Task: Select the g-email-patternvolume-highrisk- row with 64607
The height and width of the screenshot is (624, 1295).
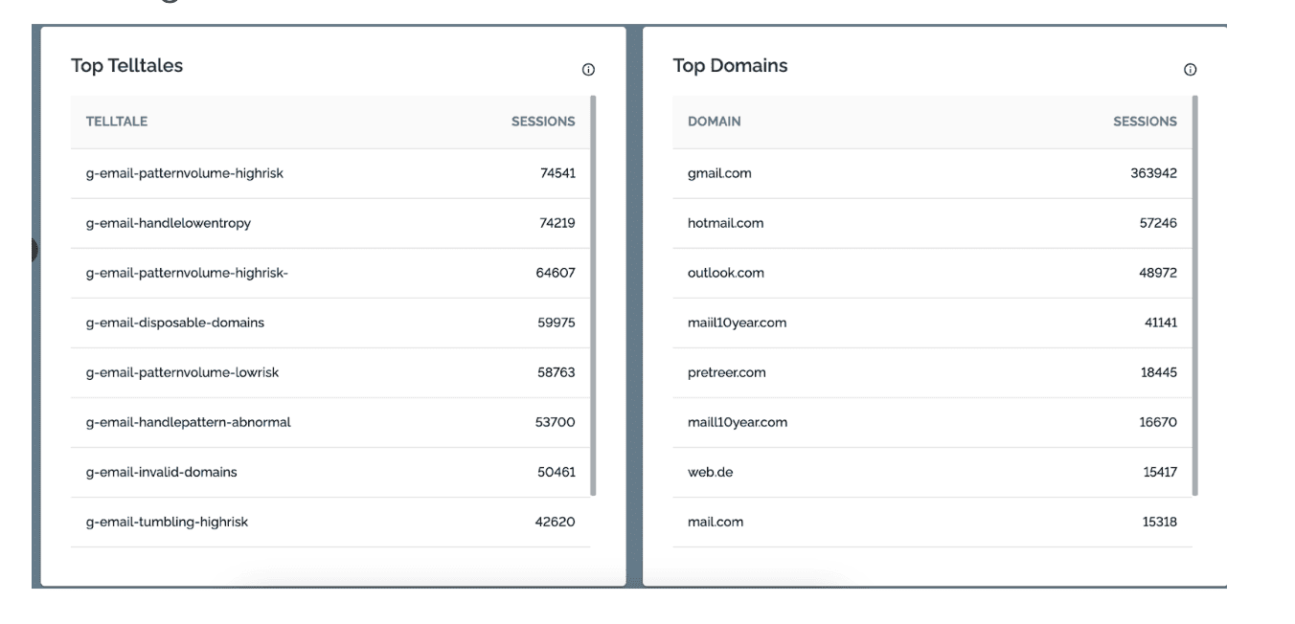Action: click(x=330, y=273)
